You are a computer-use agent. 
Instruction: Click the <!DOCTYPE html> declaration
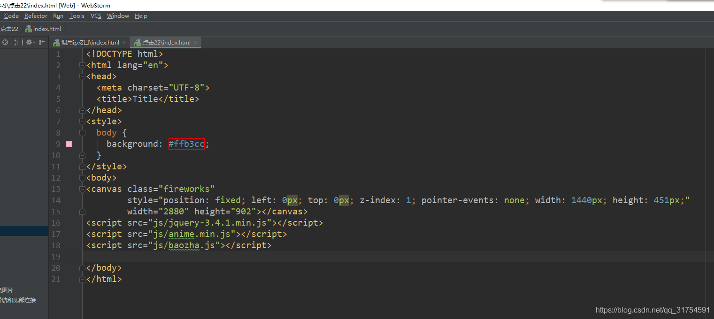coord(124,54)
